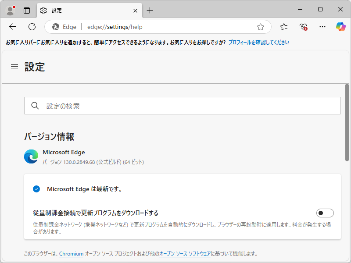Open the profile avatar icon
The width and height of the screenshot is (351, 263).
pyautogui.click(x=10, y=10)
